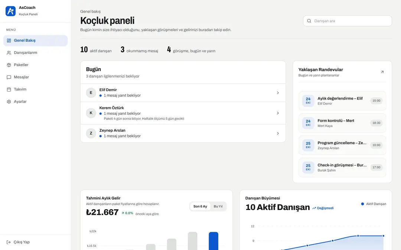
Task: Open Form kontrolü – Mert appointment
Action: pyautogui.click(x=342, y=123)
